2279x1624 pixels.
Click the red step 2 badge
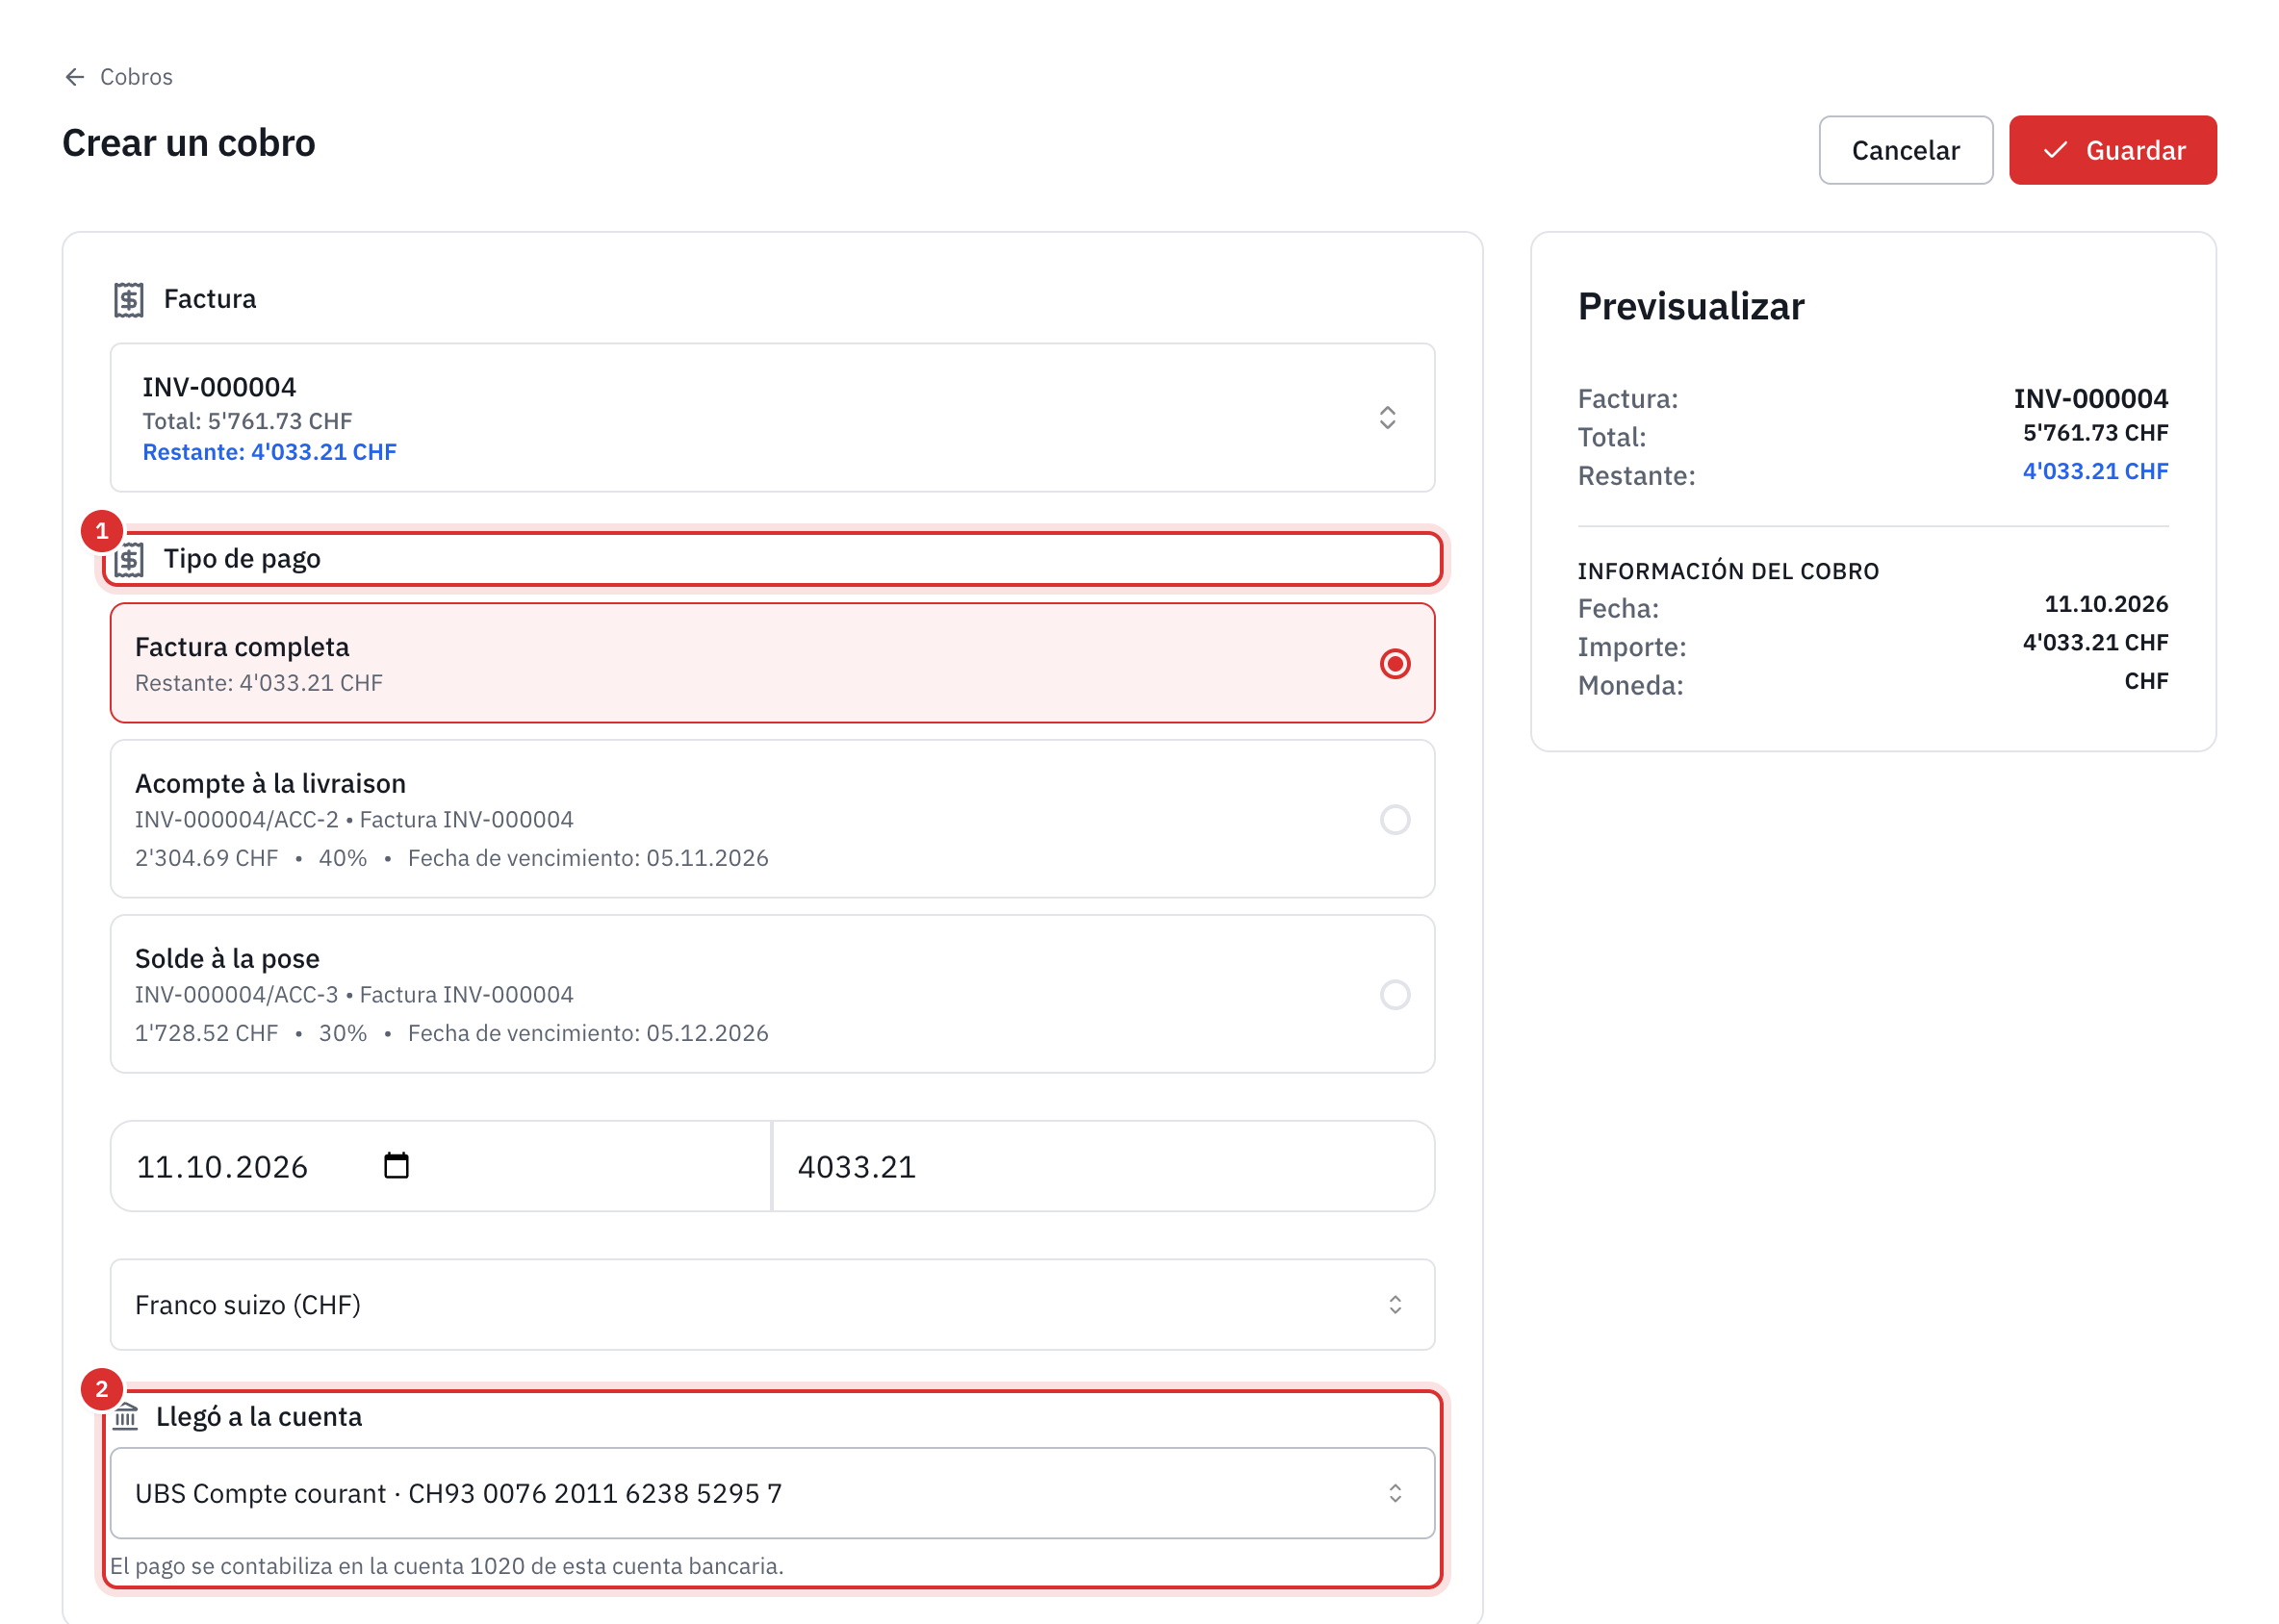coord(101,1389)
